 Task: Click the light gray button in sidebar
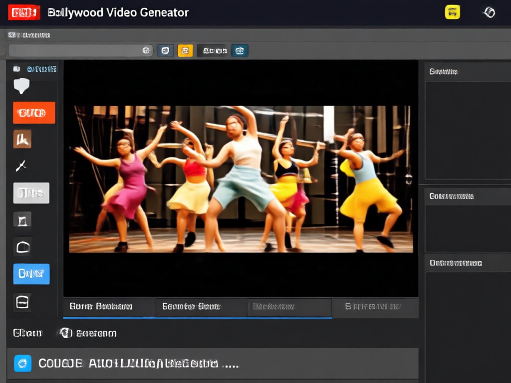[31, 193]
